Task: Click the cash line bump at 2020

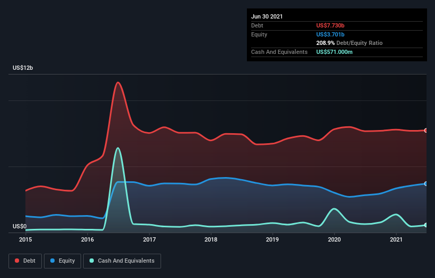Action: [x=334, y=209]
